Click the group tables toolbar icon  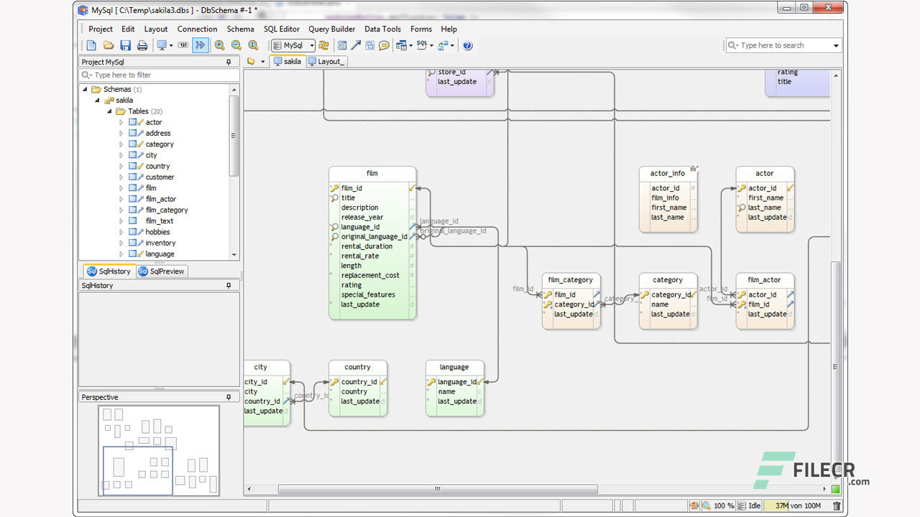click(369, 45)
